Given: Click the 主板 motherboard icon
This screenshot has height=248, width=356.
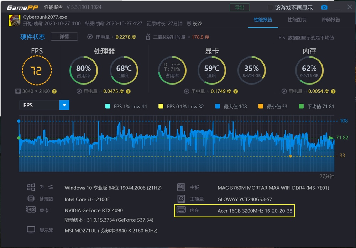Looking at the screenshot, I should tap(181, 187).
